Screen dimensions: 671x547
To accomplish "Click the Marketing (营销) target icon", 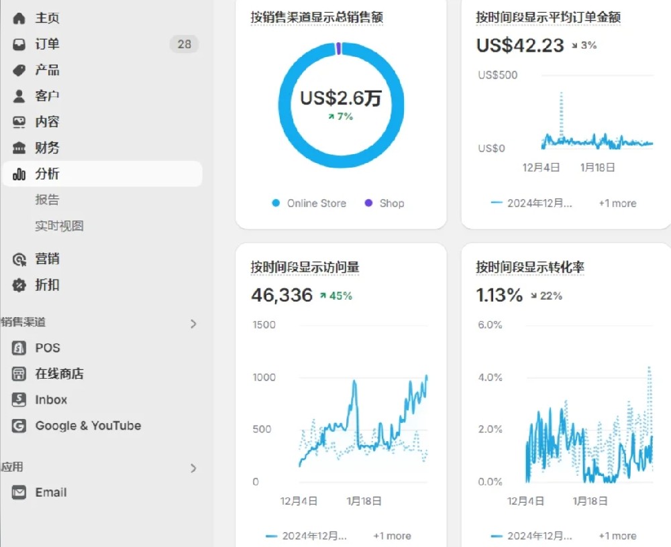I will [x=19, y=259].
